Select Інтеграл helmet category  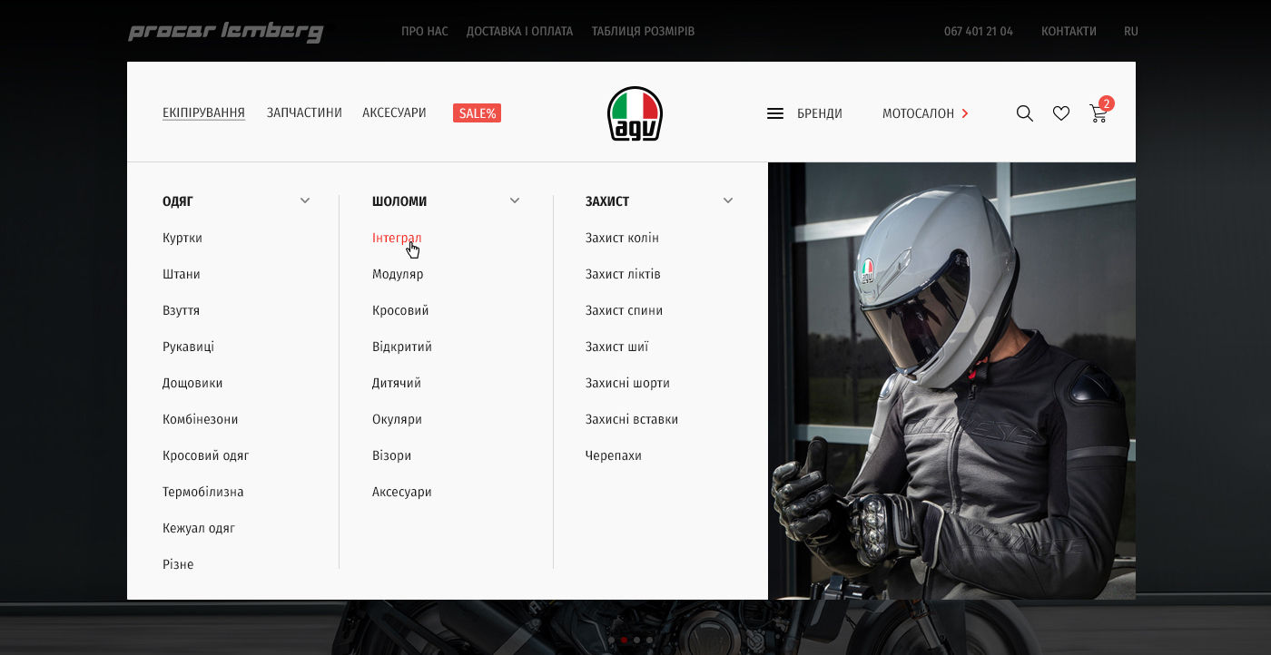[397, 238]
